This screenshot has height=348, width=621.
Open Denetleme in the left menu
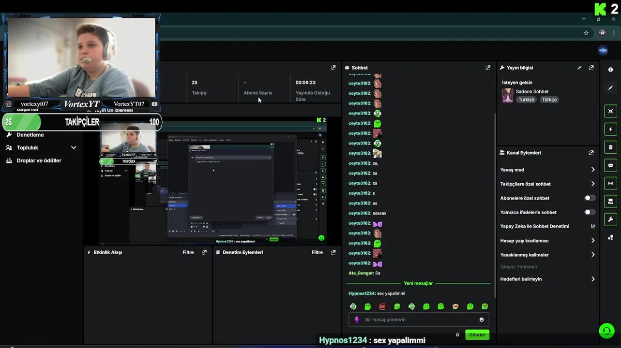(x=30, y=135)
